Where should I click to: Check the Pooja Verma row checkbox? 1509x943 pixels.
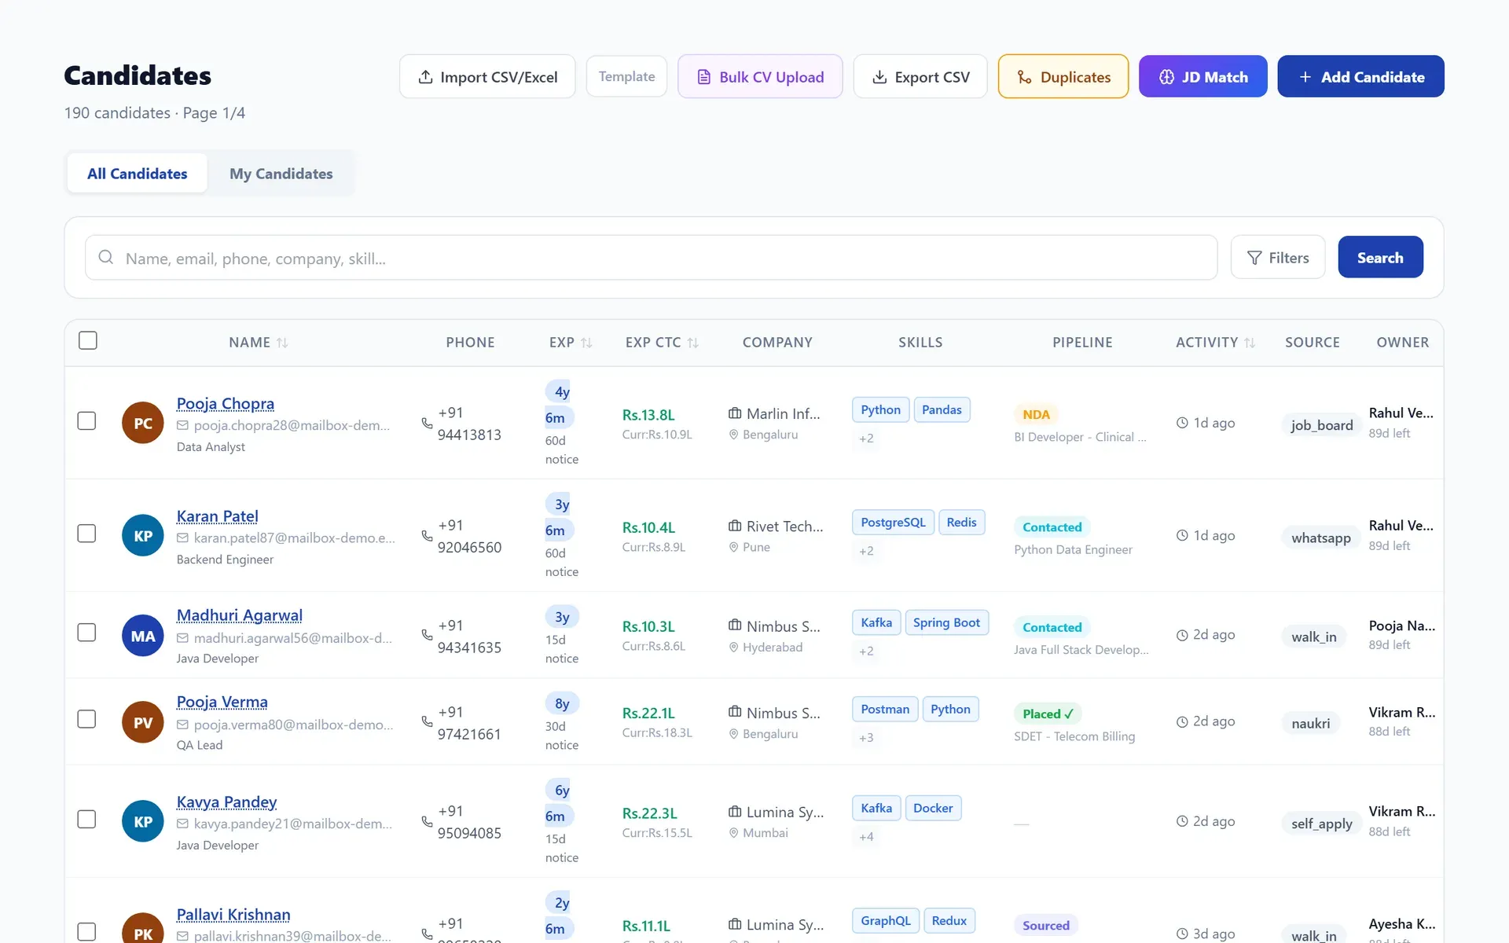(86, 719)
